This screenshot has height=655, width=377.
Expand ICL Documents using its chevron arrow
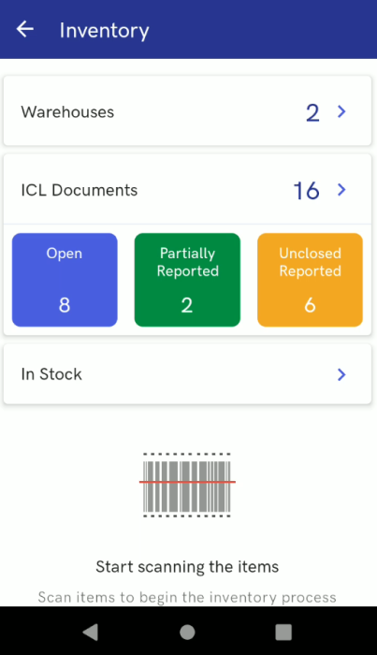[x=341, y=190]
